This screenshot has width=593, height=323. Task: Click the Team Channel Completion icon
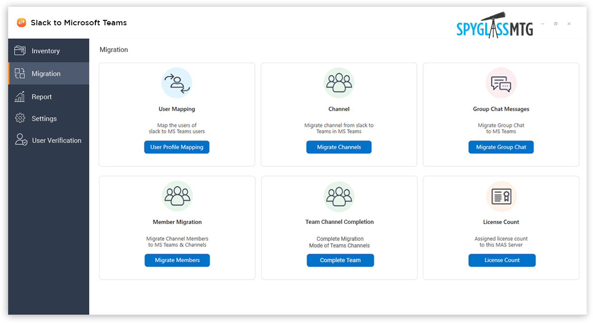339,196
